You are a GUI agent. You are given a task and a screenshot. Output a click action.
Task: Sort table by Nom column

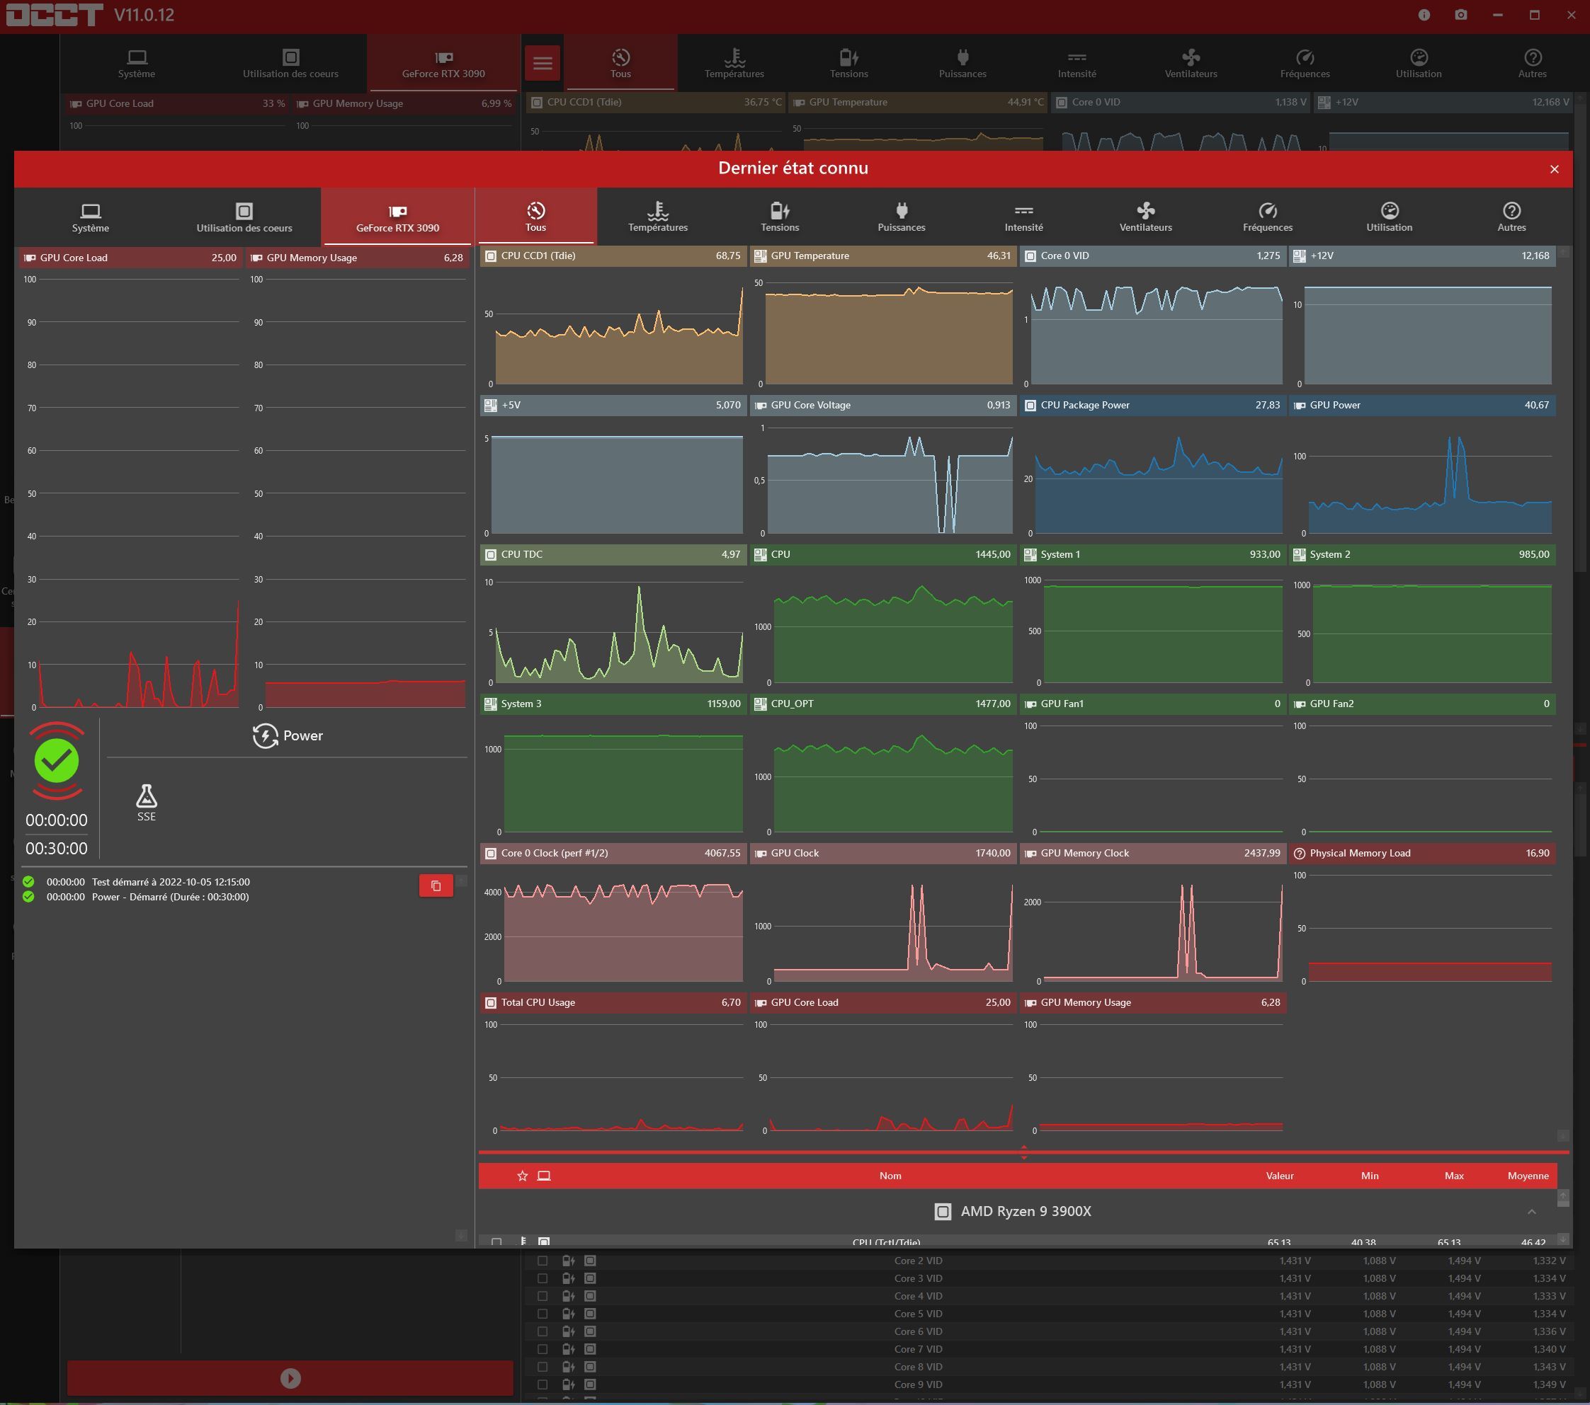point(891,1176)
